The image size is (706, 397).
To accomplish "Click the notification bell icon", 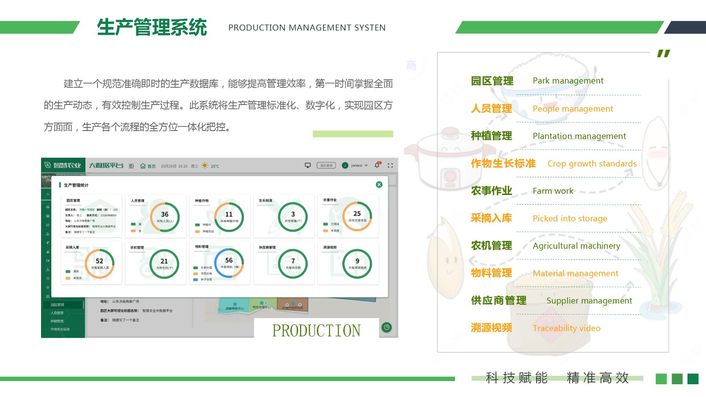I will [x=377, y=165].
